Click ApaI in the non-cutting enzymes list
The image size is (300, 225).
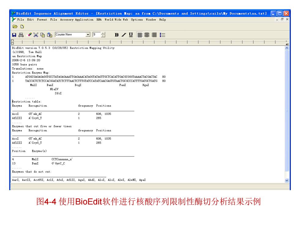(x=142, y=180)
